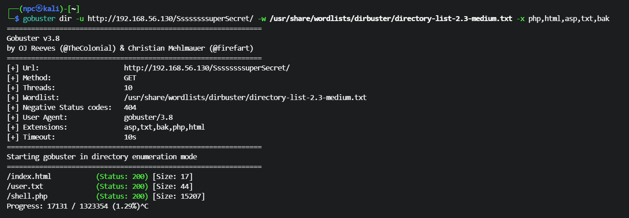Click the -x extensions flag

coord(519,19)
